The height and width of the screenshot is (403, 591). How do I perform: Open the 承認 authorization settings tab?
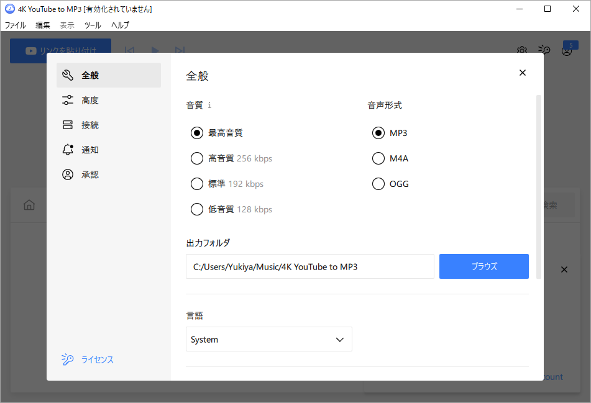[109, 174]
